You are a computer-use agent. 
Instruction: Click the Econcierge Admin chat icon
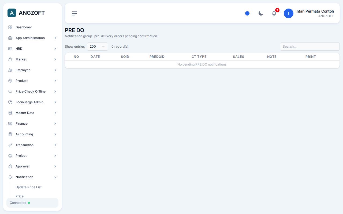coord(10,102)
